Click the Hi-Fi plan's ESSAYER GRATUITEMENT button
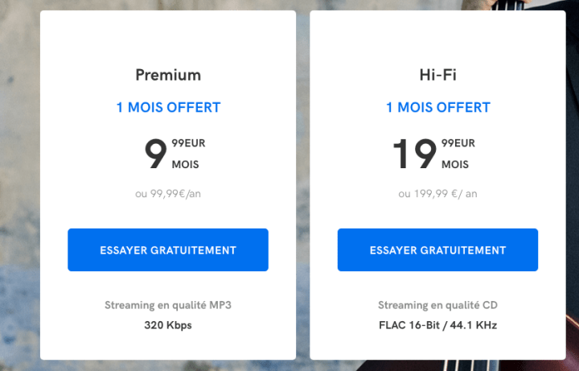 [437, 249]
